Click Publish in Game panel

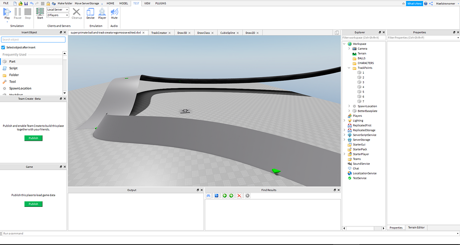click(x=33, y=204)
